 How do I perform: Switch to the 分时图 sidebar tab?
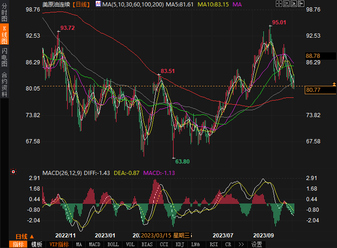pos(4,14)
